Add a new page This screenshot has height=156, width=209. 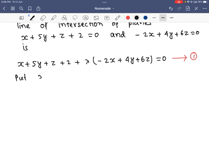pyautogui.click(x=188, y=8)
